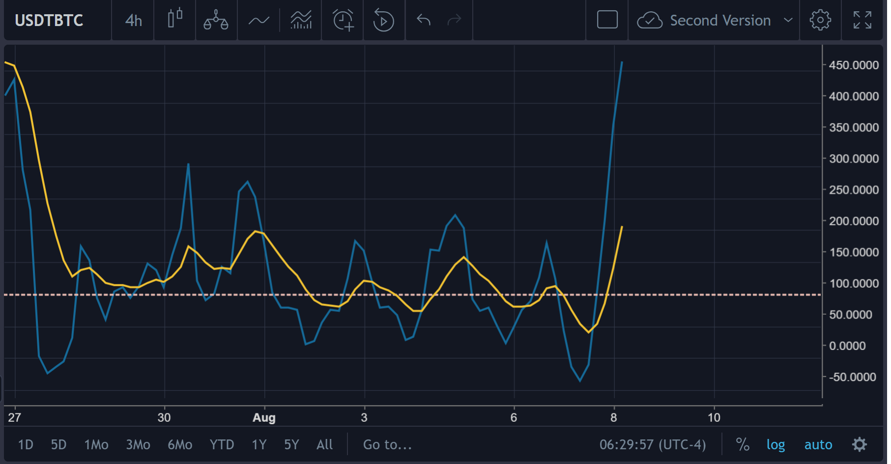891x464 pixels.
Task: Open the Go to... date picker
Action: coord(387,445)
